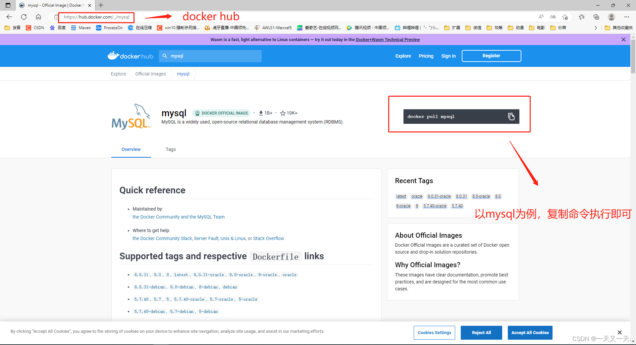Click the magnifier icon in the search field
The height and width of the screenshot is (345, 636).
click(x=165, y=56)
